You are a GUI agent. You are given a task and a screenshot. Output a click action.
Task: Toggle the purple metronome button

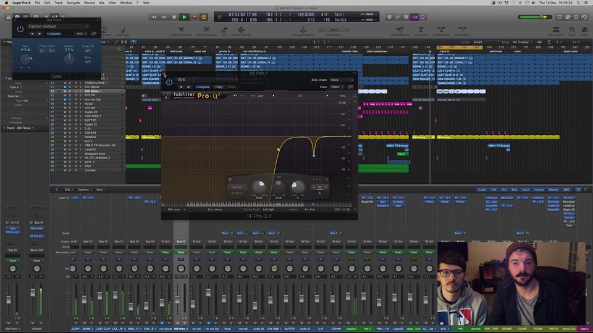click(x=423, y=17)
